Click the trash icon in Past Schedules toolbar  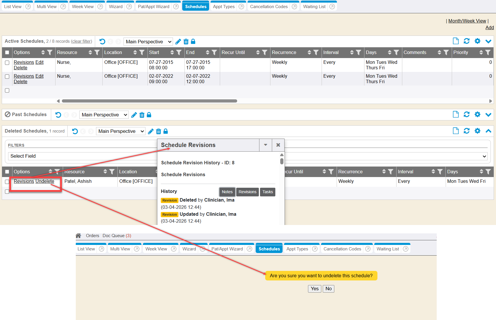point(142,115)
